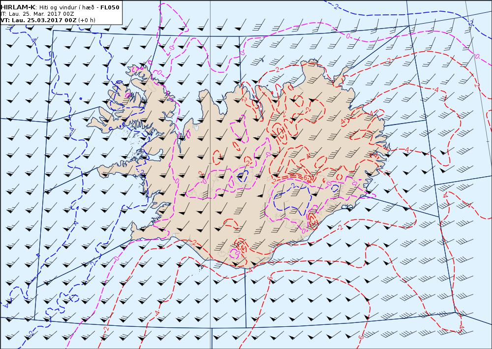The image size is (492, 349).
Task: Click the '(+0 h)' forecast offset text
Action: point(87,20)
